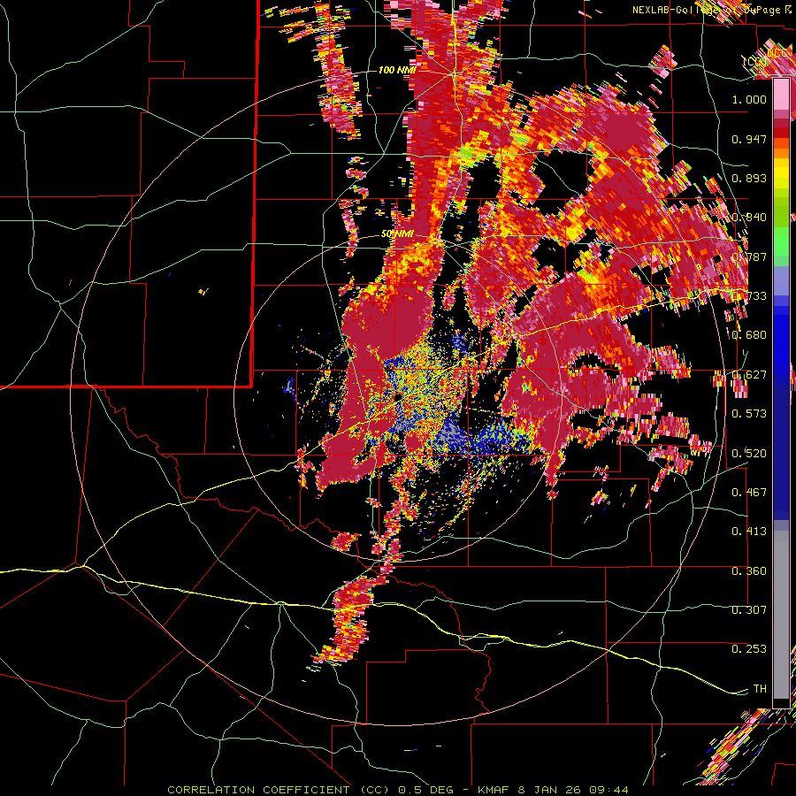
Task: Select the 0.413 scale value
Action: click(x=749, y=532)
